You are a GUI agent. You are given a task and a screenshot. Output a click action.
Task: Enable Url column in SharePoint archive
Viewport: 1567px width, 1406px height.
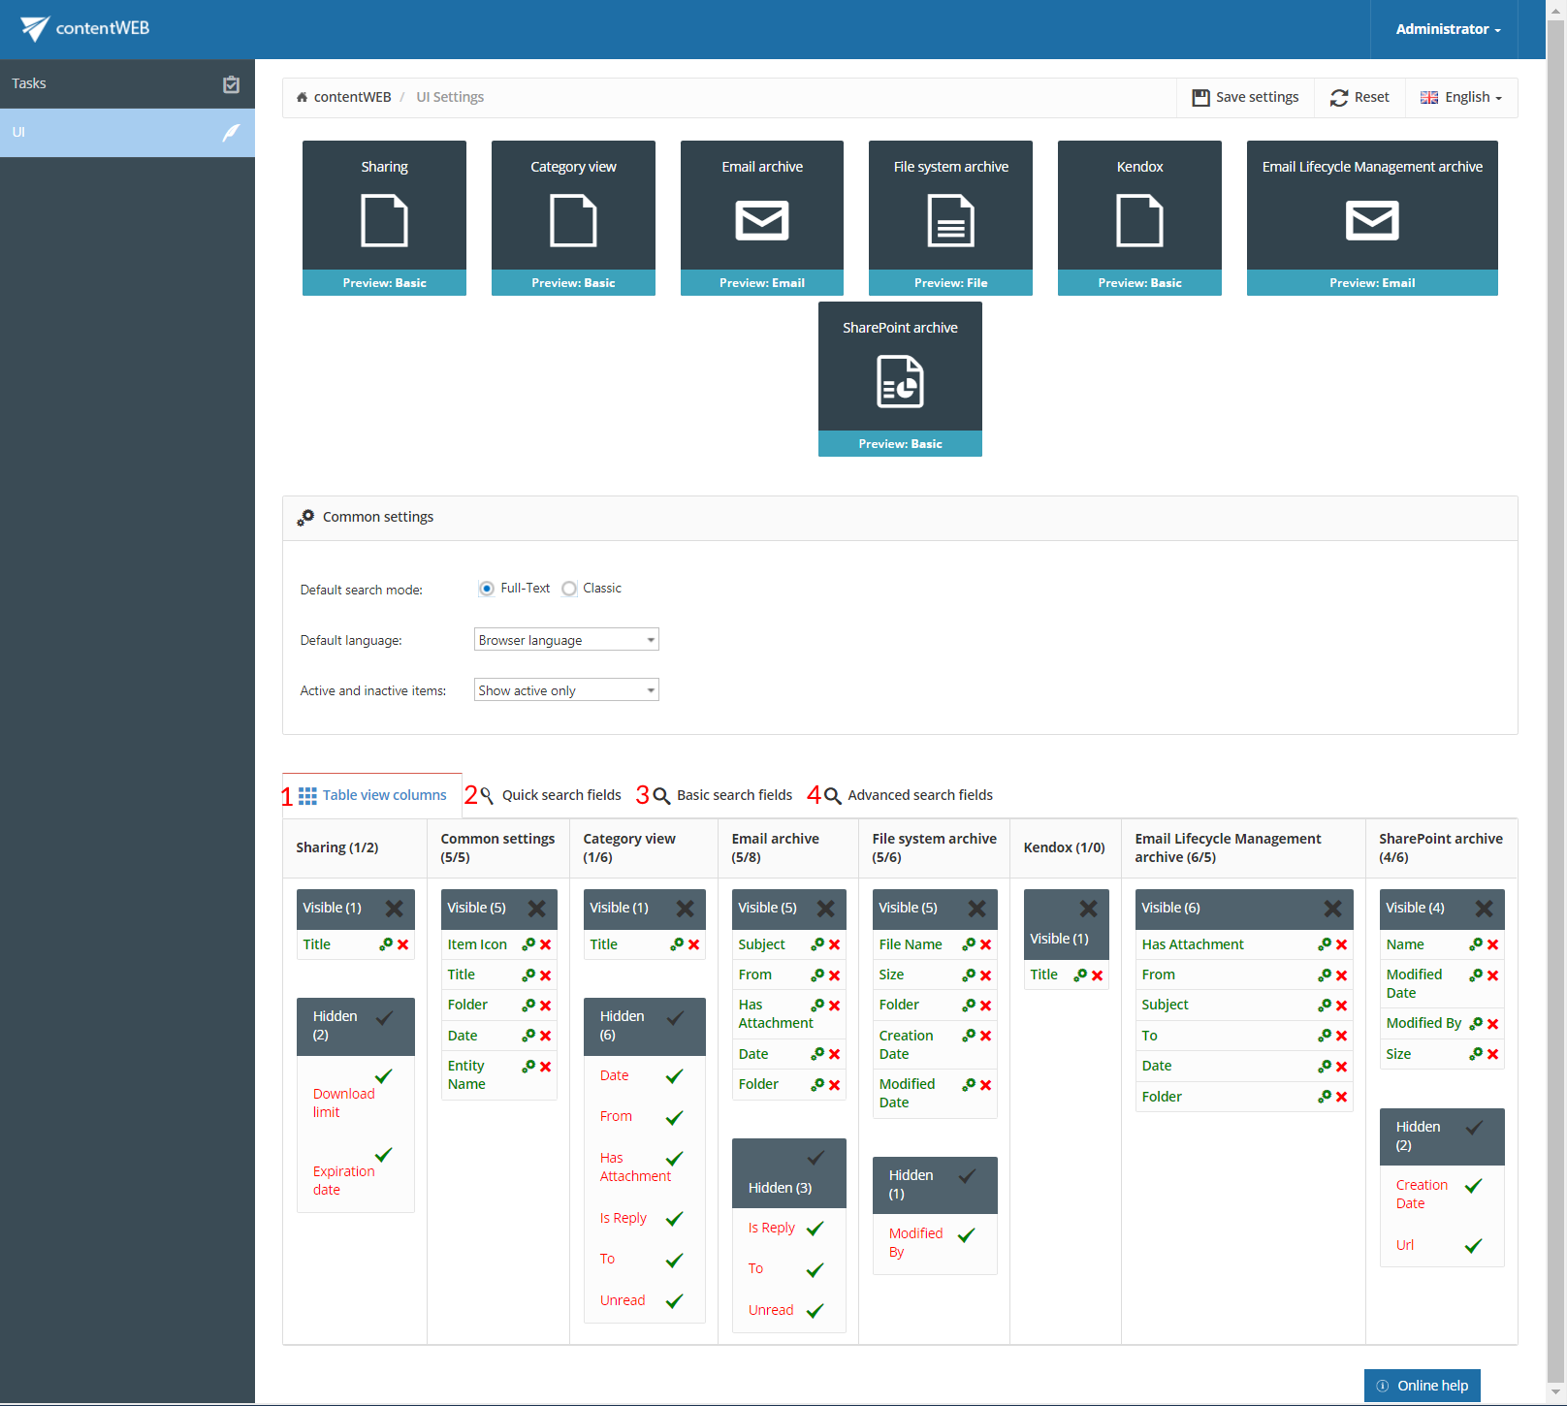pyautogui.click(x=1474, y=1246)
